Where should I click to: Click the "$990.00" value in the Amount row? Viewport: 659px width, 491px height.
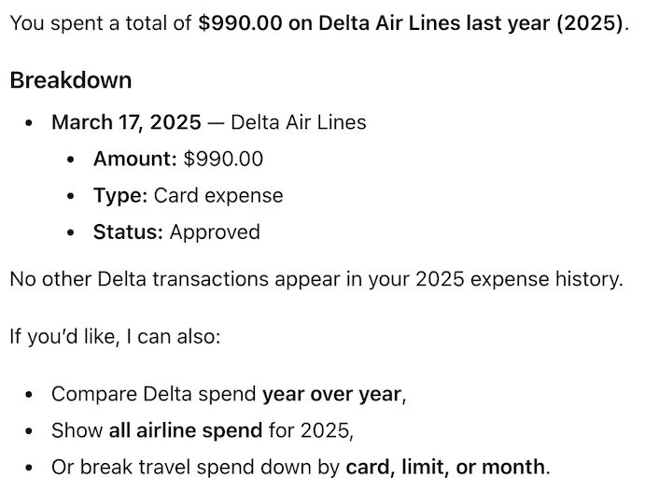(223, 159)
